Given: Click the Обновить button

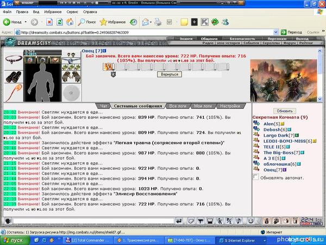Looking at the screenshot, I should (285, 111).
